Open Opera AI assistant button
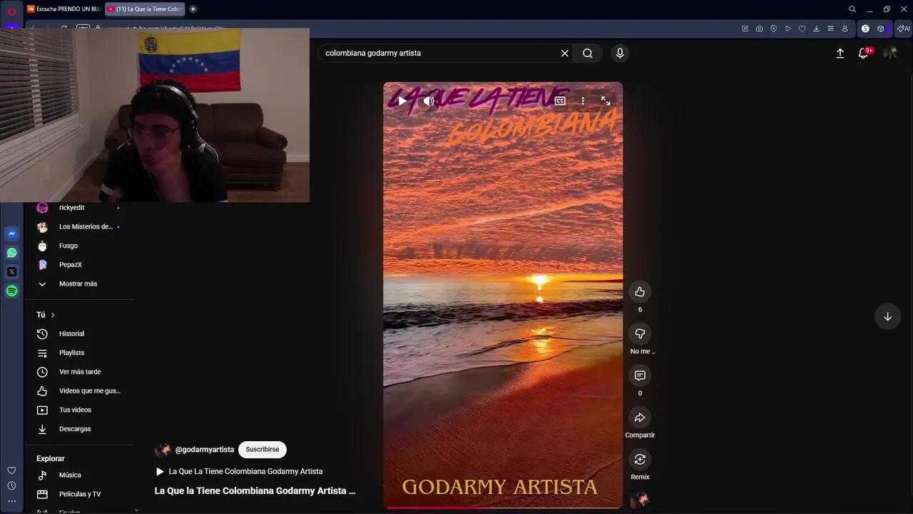The width and height of the screenshot is (913, 514). click(x=904, y=29)
